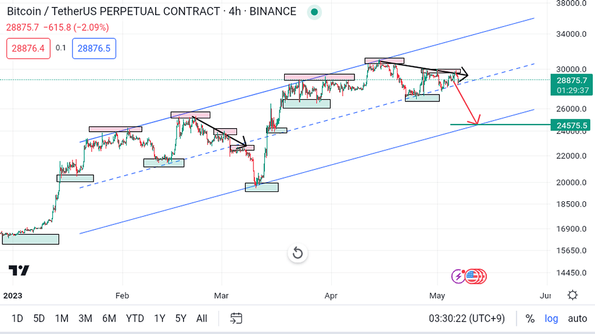This screenshot has width=595, height=334.
Task: Toggle the log price scale
Action: (x=551, y=318)
